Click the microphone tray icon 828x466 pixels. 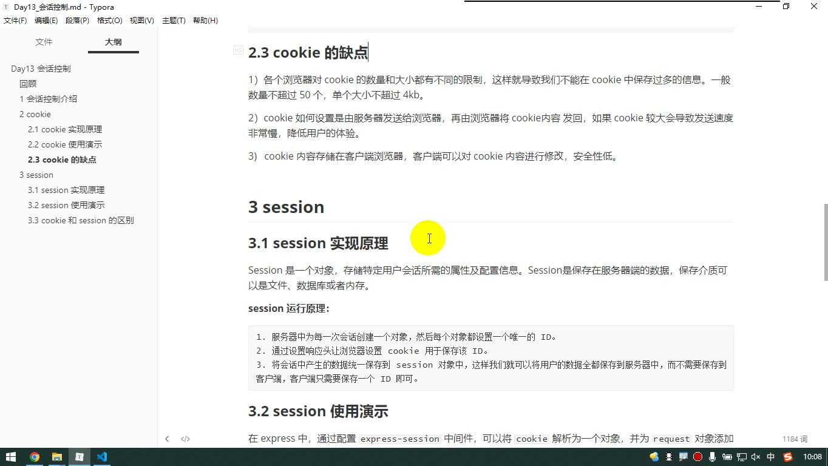(712, 457)
